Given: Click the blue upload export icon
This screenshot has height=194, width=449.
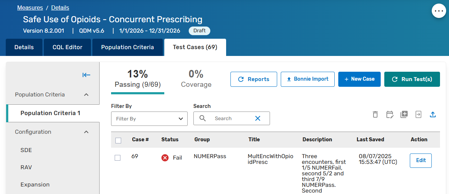Looking at the screenshot, I should click(433, 114).
